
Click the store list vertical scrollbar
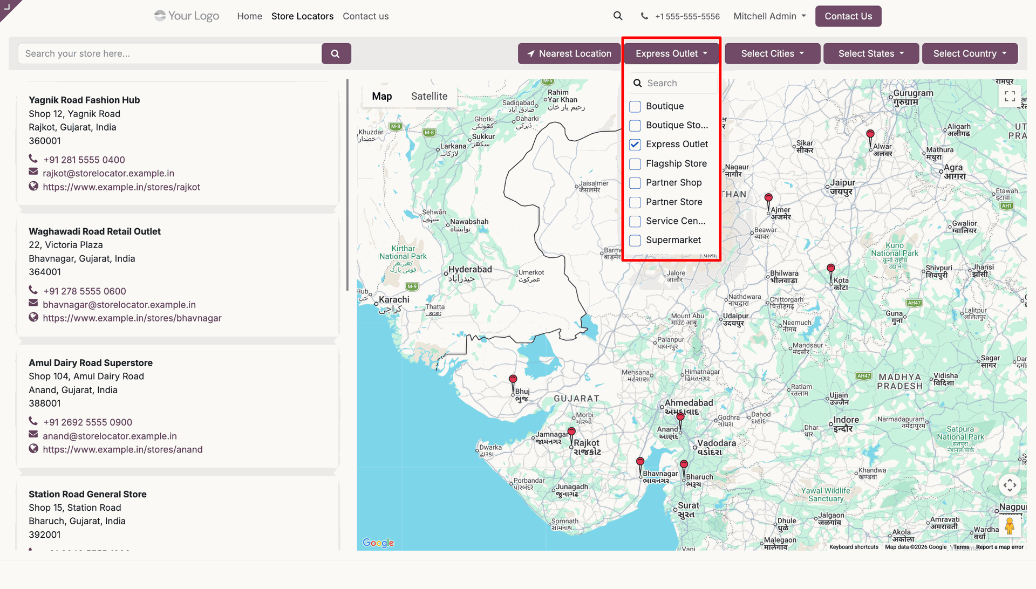[347, 185]
